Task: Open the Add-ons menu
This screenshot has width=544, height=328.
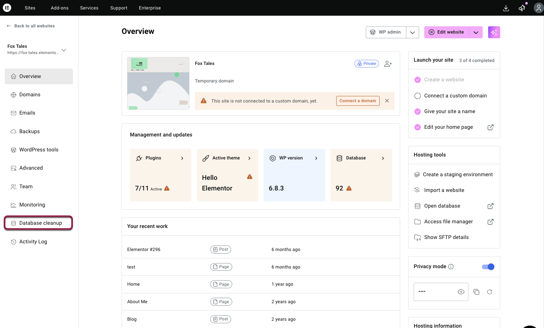Action: pyautogui.click(x=60, y=8)
